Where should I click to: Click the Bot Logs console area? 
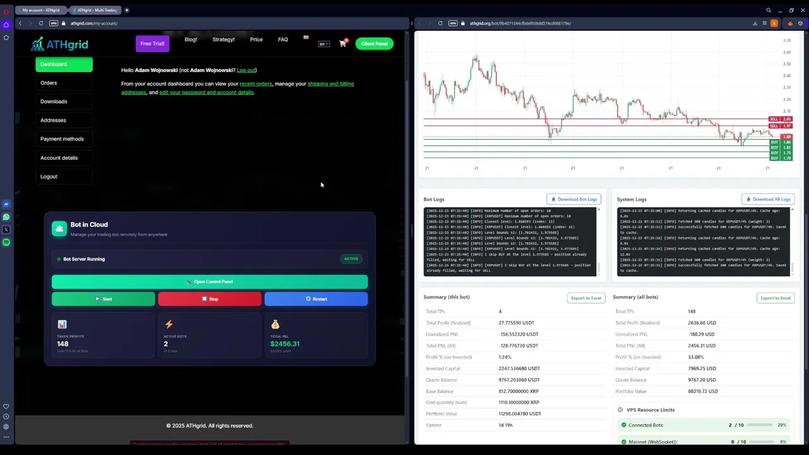[x=510, y=241]
